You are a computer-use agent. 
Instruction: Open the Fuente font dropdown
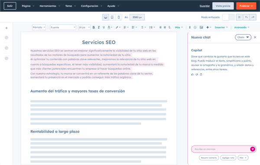tap(63, 27)
